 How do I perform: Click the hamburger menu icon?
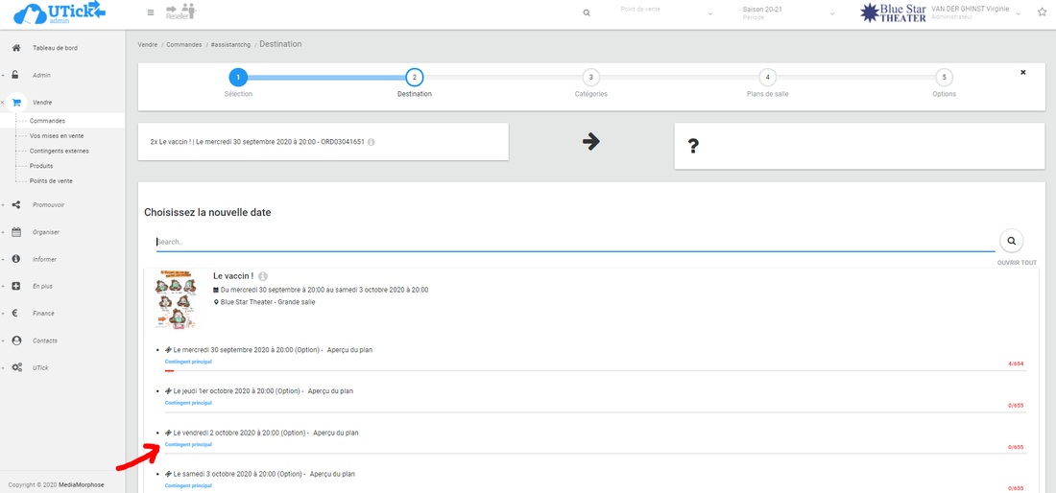[150, 12]
